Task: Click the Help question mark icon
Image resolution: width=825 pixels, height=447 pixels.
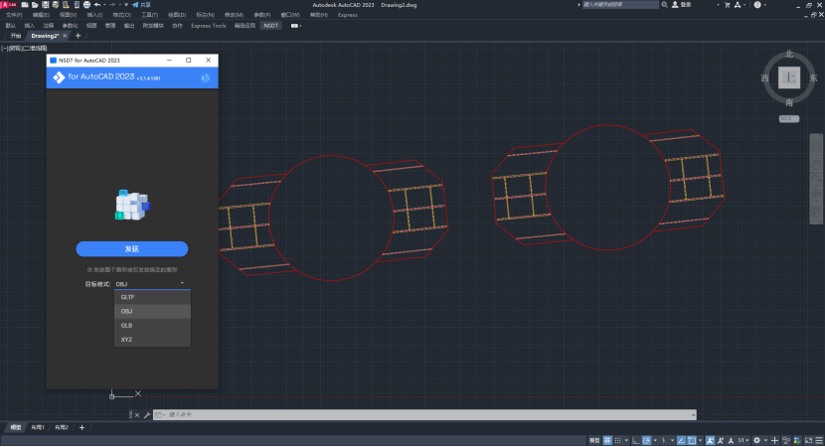Action: [757, 5]
